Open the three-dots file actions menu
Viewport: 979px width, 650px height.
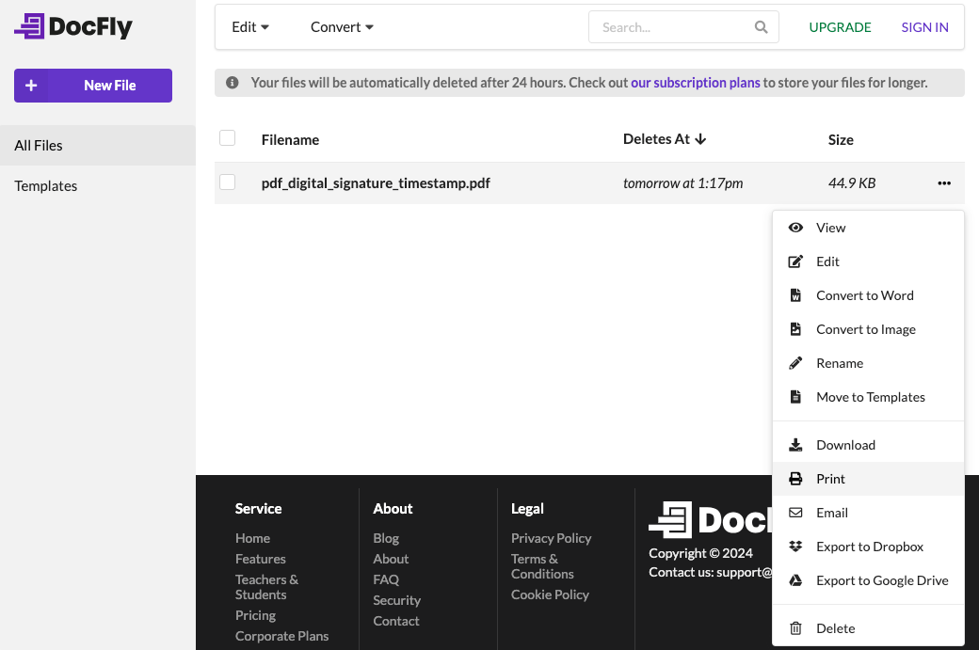tap(944, 183)
